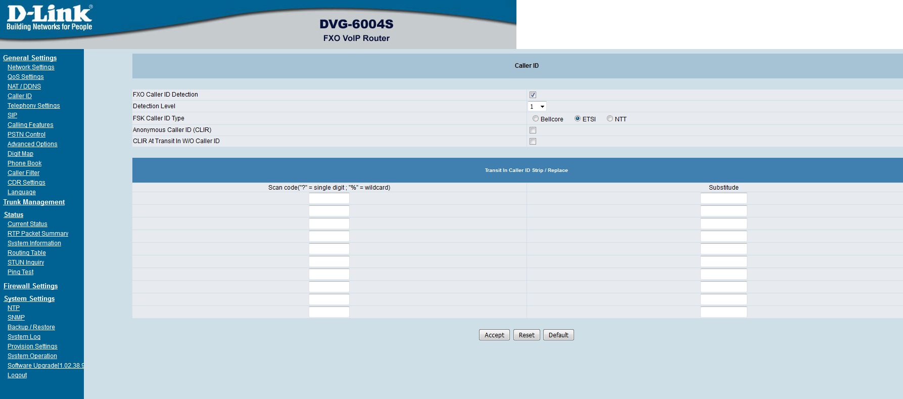
Task: Open Status menu section
Action: click(x=14, y=215)
